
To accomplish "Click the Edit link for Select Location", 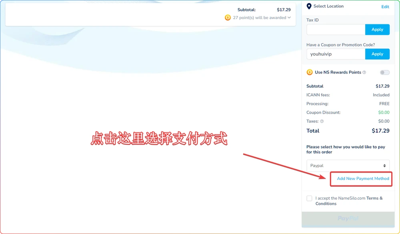I will [385, 6].
